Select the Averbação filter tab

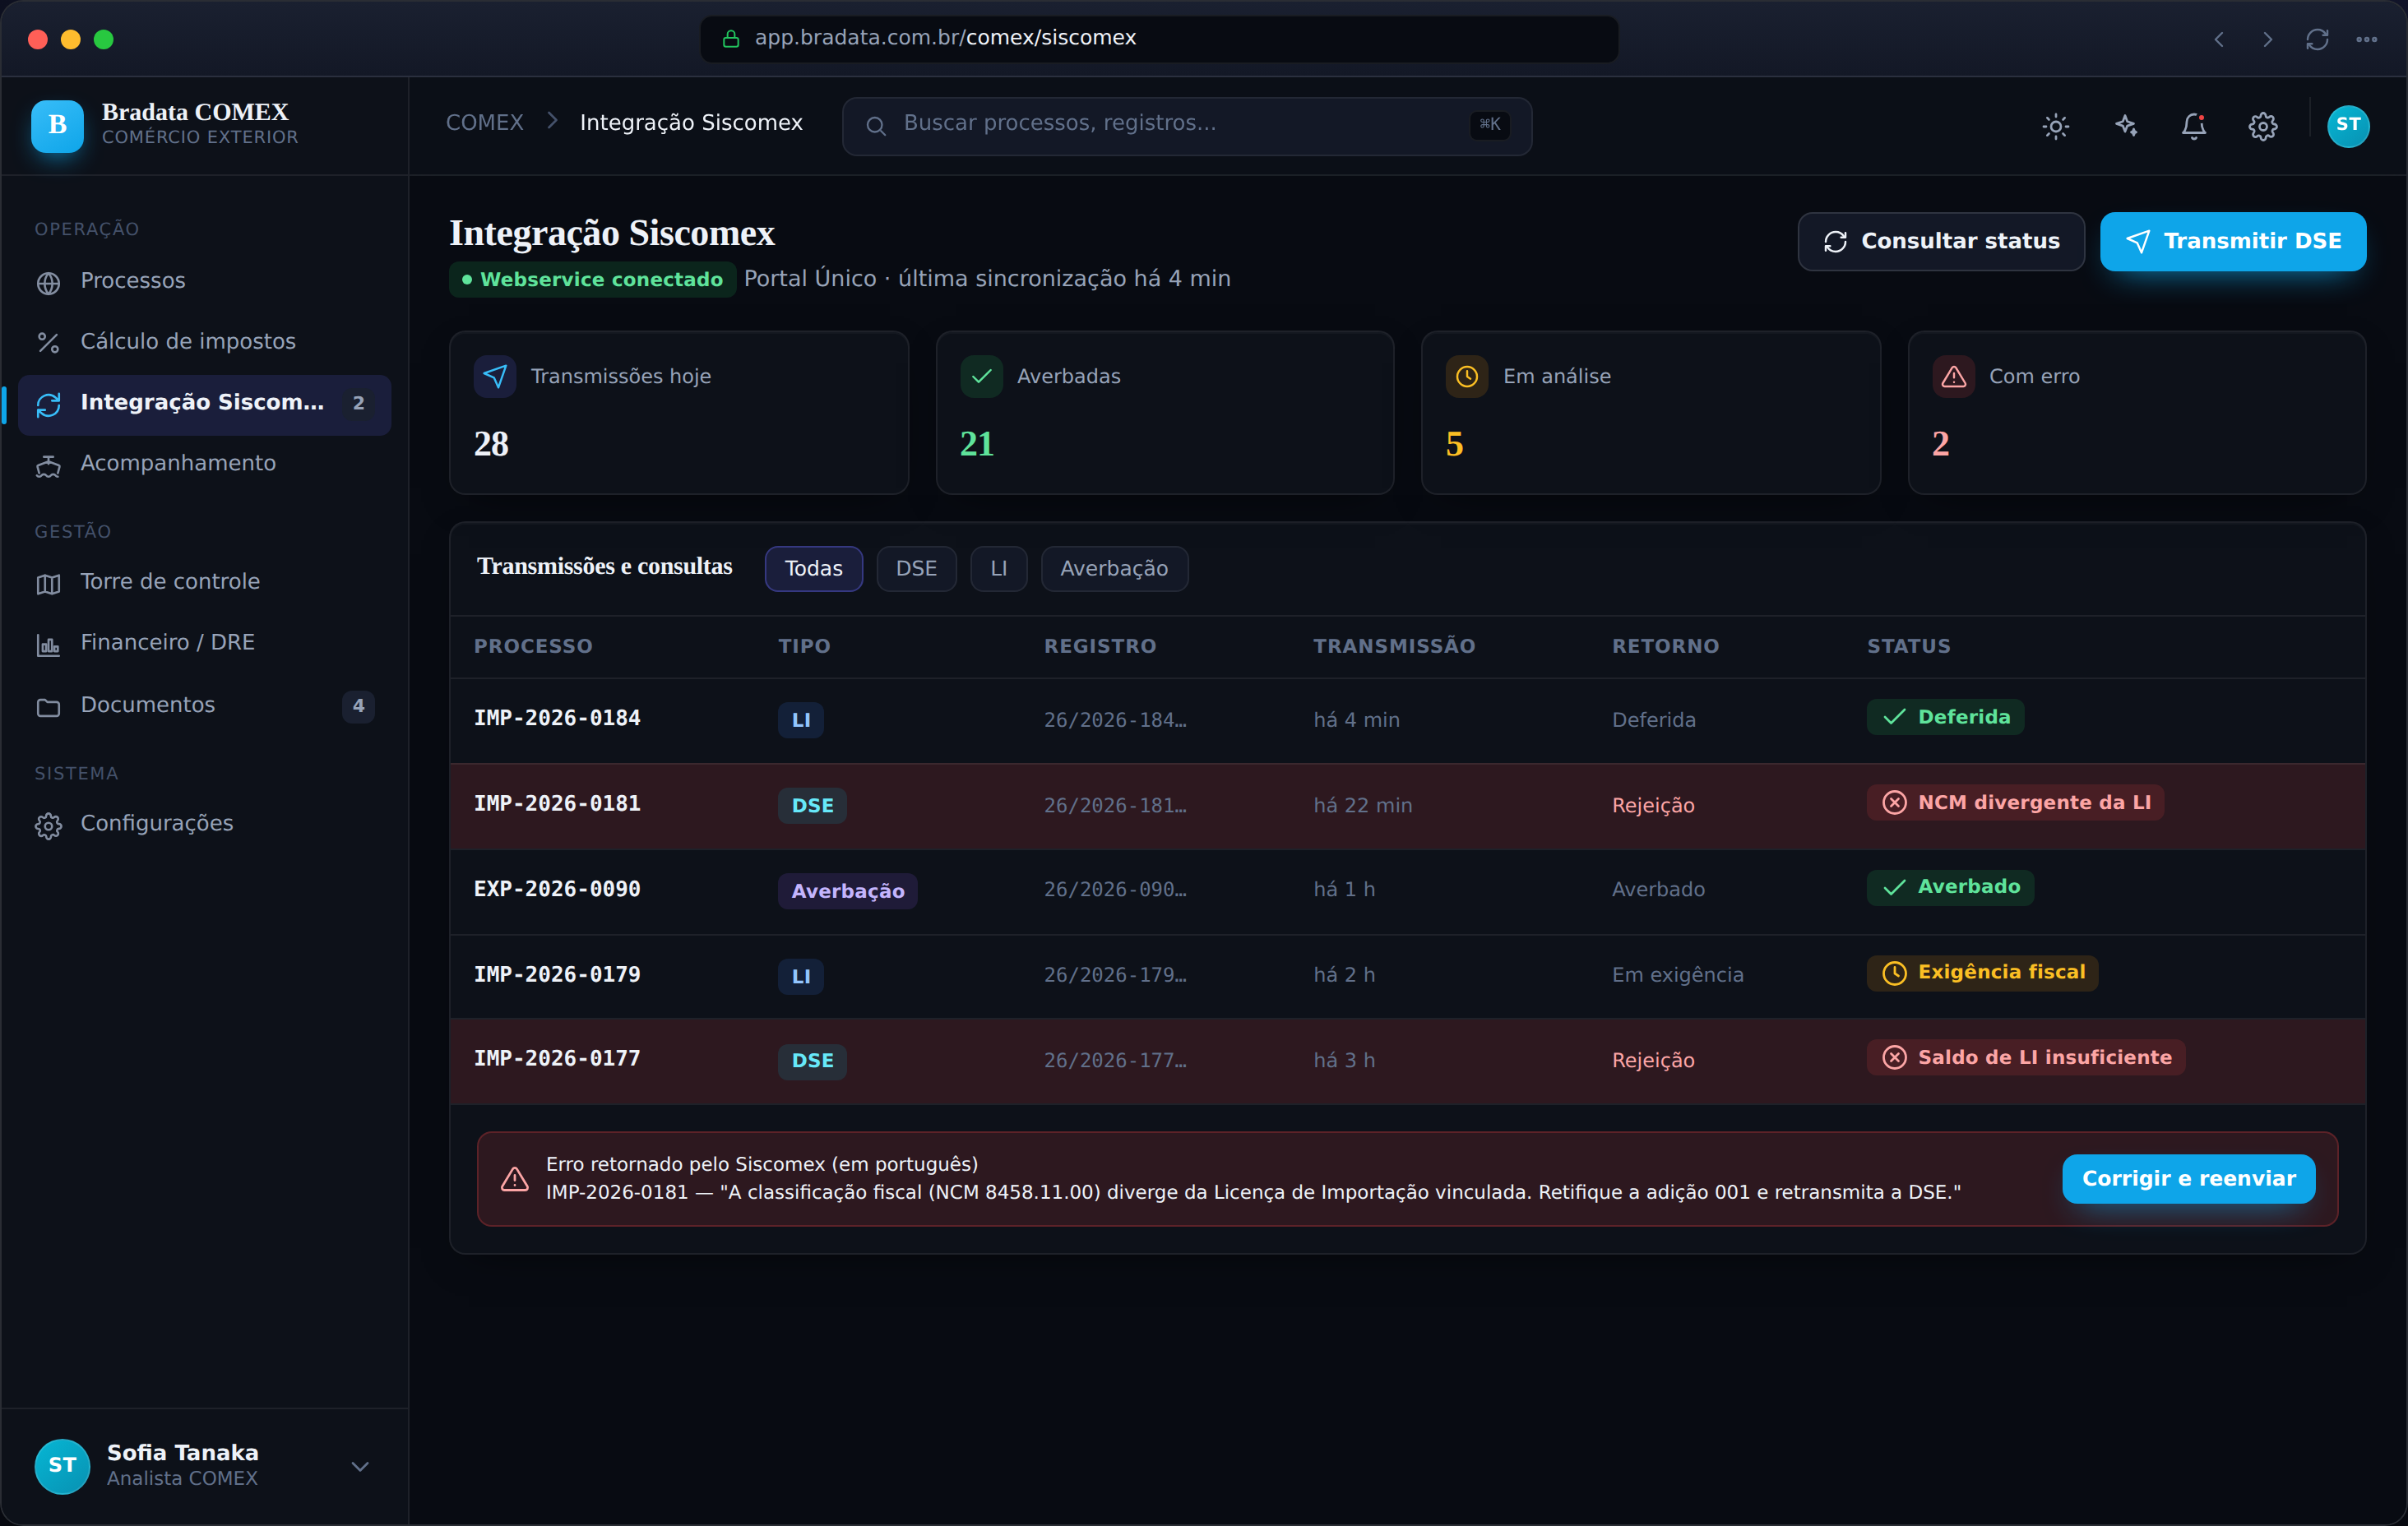click(1114, 569)
